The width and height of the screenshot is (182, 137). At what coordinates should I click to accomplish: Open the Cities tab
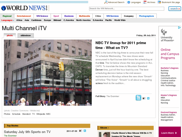[98, 16]
